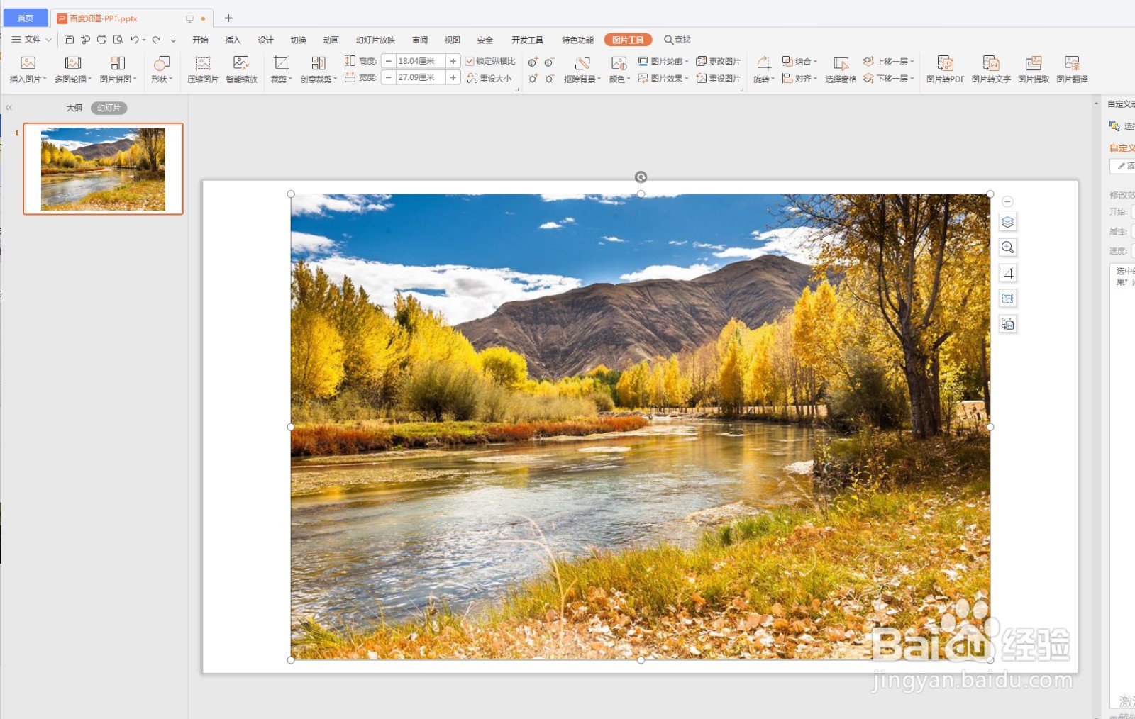Select the Slides (幻灯片) panel tab

(x=109, y=108)
